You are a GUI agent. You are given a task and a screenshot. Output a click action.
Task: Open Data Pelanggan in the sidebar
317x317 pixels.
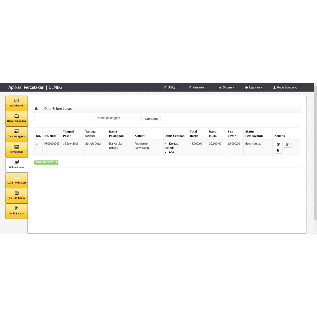click(16, 119)
